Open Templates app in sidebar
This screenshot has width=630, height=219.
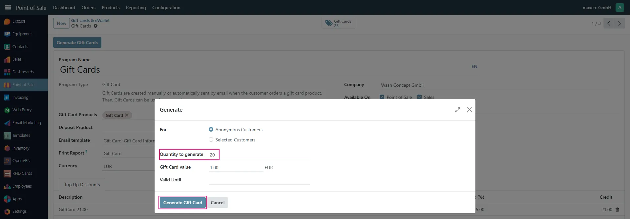[24, 136]
